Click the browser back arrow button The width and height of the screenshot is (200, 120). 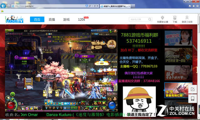3,6
